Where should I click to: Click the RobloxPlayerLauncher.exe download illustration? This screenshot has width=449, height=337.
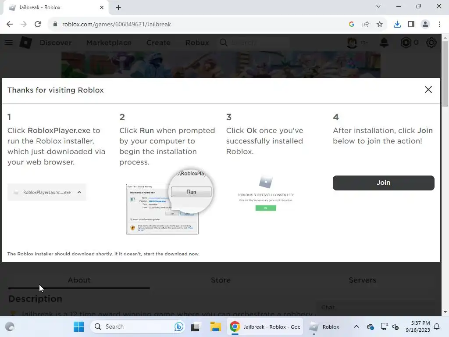pyautogui.click(x=46, y=192)
